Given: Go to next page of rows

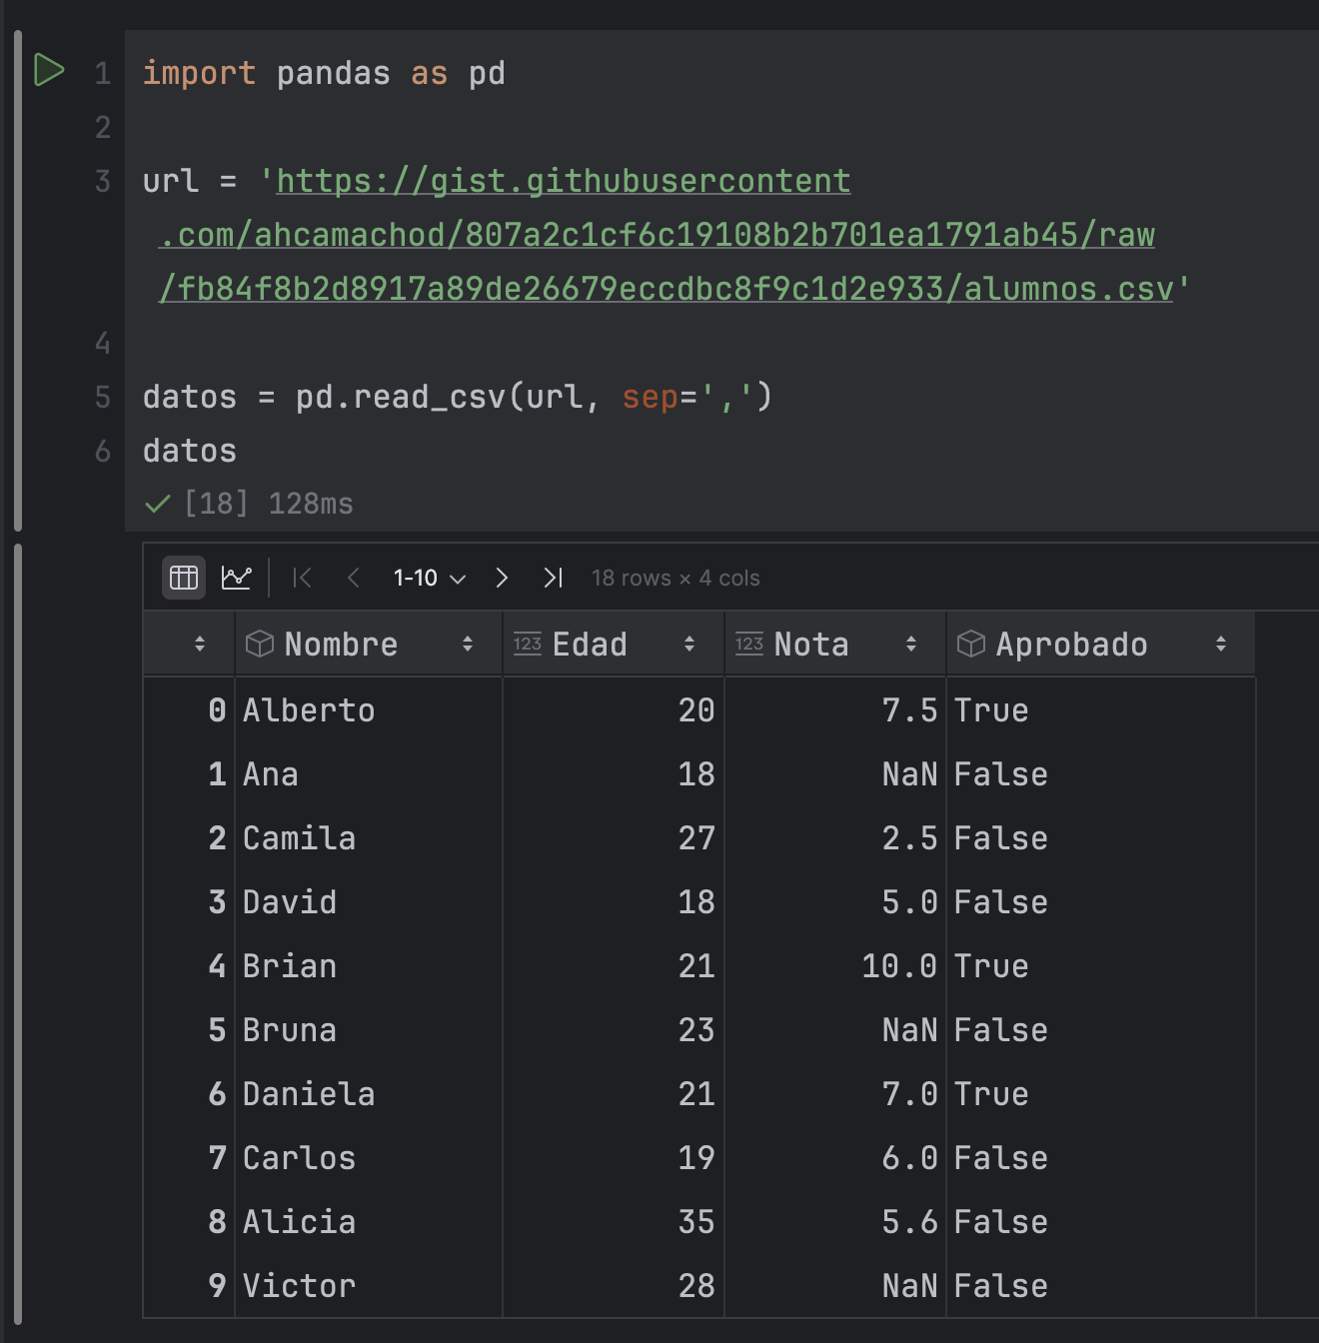Looking at the screenshot, I should coord(502,578).
